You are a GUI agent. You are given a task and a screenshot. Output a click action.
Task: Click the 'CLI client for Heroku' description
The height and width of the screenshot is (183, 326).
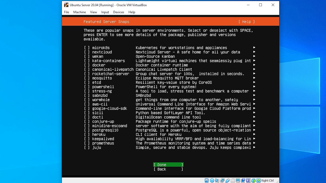coord(159,134)
